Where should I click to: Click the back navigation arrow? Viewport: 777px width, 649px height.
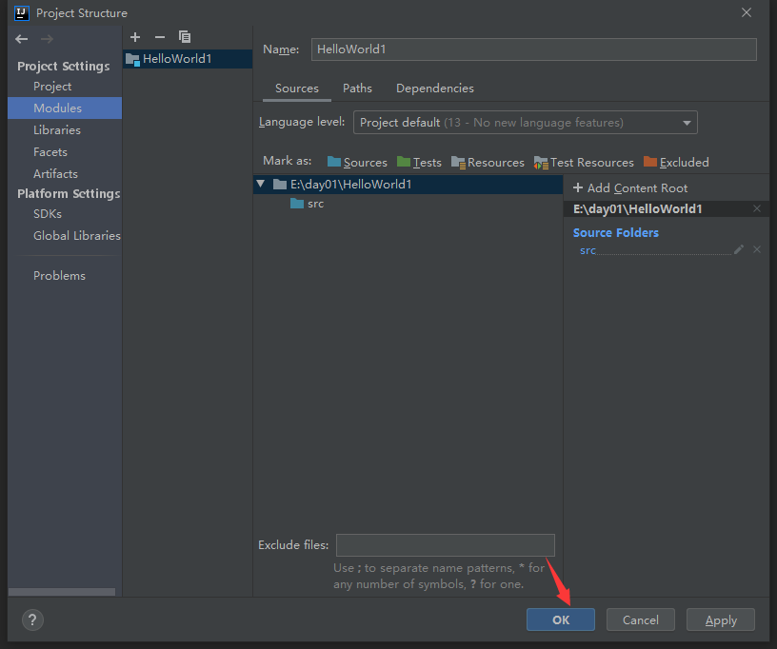pos(21,39)
